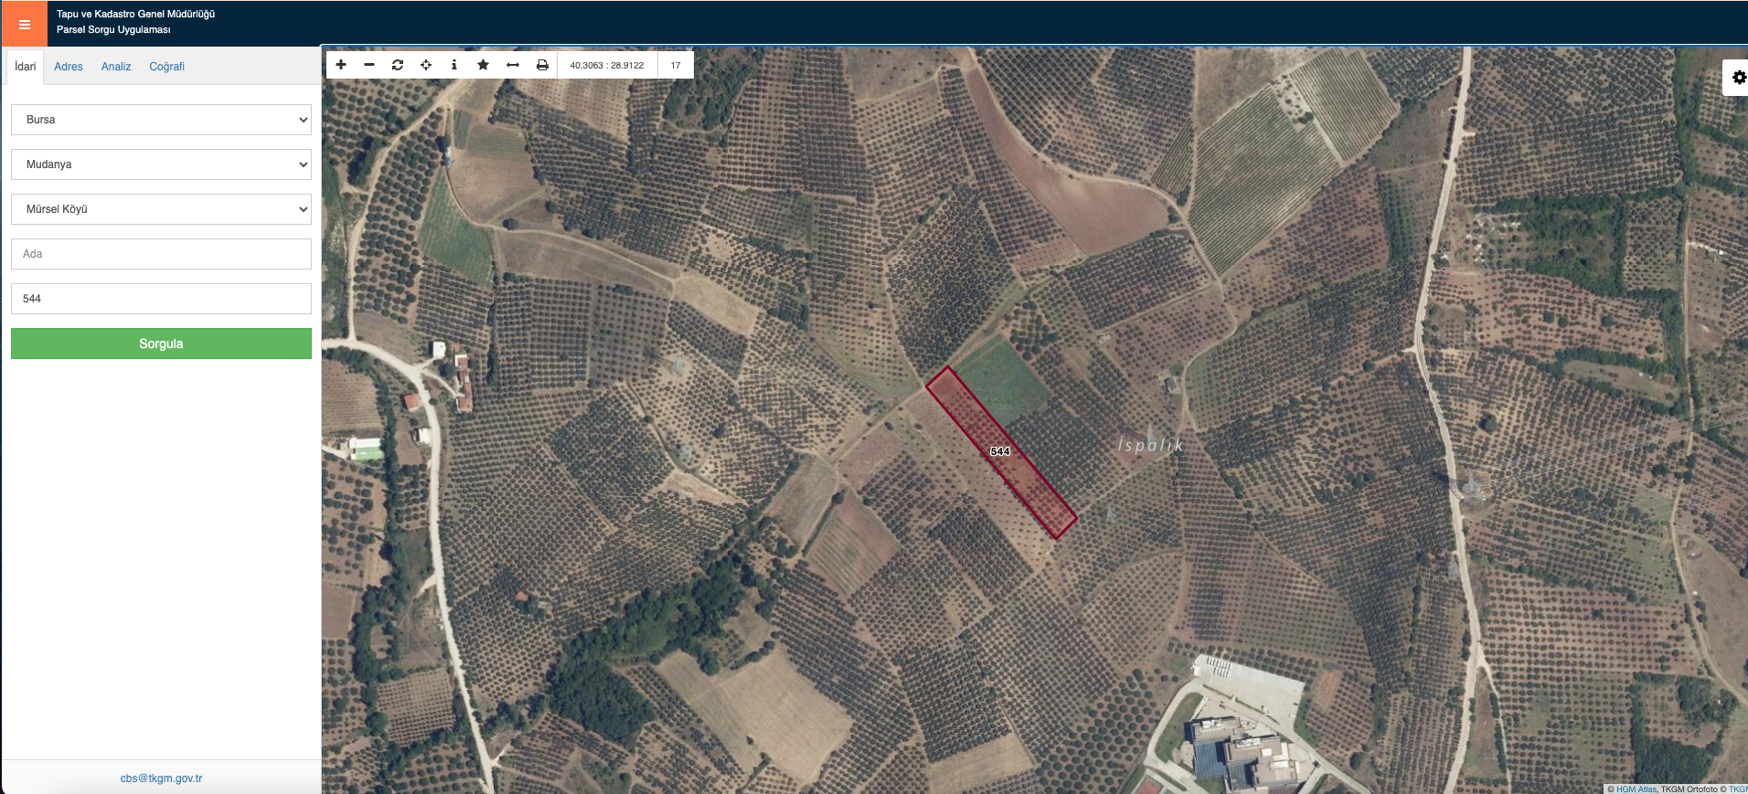This screenshot has height=794, width=1748.
Task: Open the cbs@tkgm.gov.tr email link
Action: pyautogui.click(x=161, y=778)
